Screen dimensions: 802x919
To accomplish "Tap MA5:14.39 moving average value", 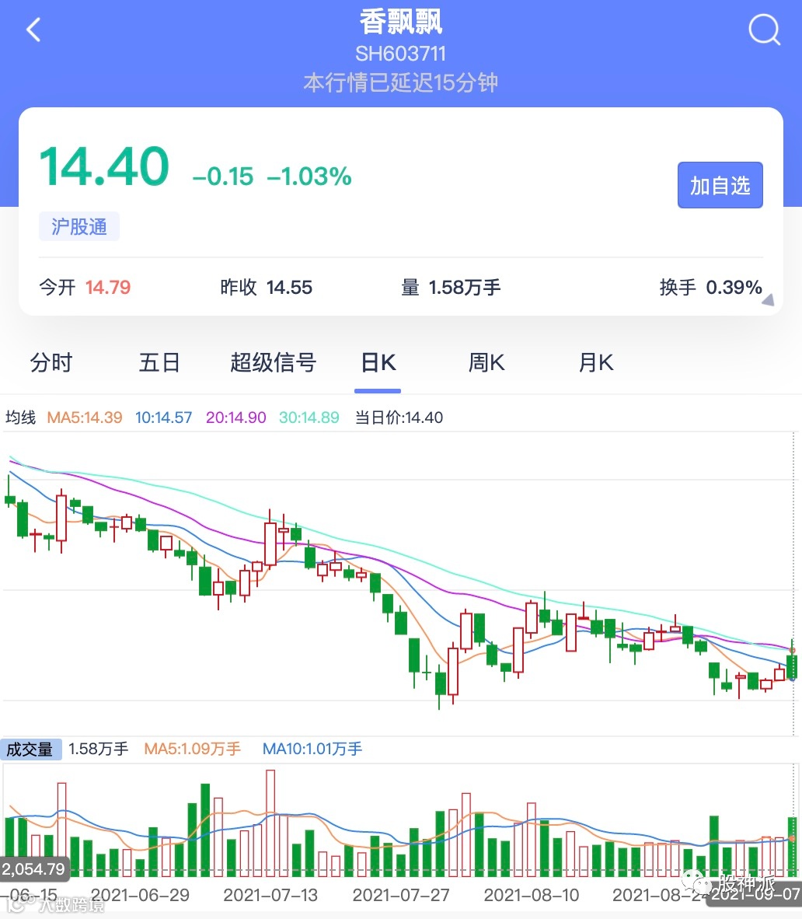I will click(x=85, y=418).
